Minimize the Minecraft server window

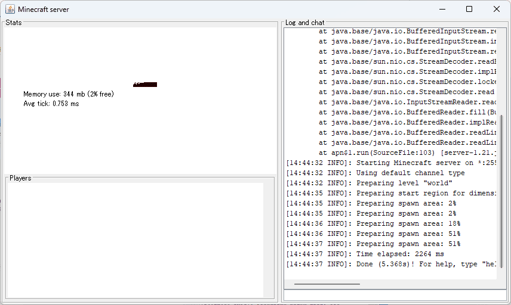coord(442,9)
